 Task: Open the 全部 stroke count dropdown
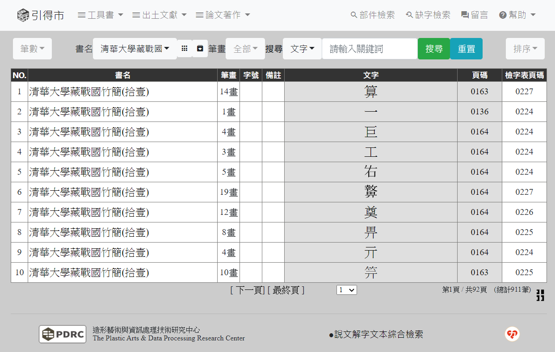[245, 49]
